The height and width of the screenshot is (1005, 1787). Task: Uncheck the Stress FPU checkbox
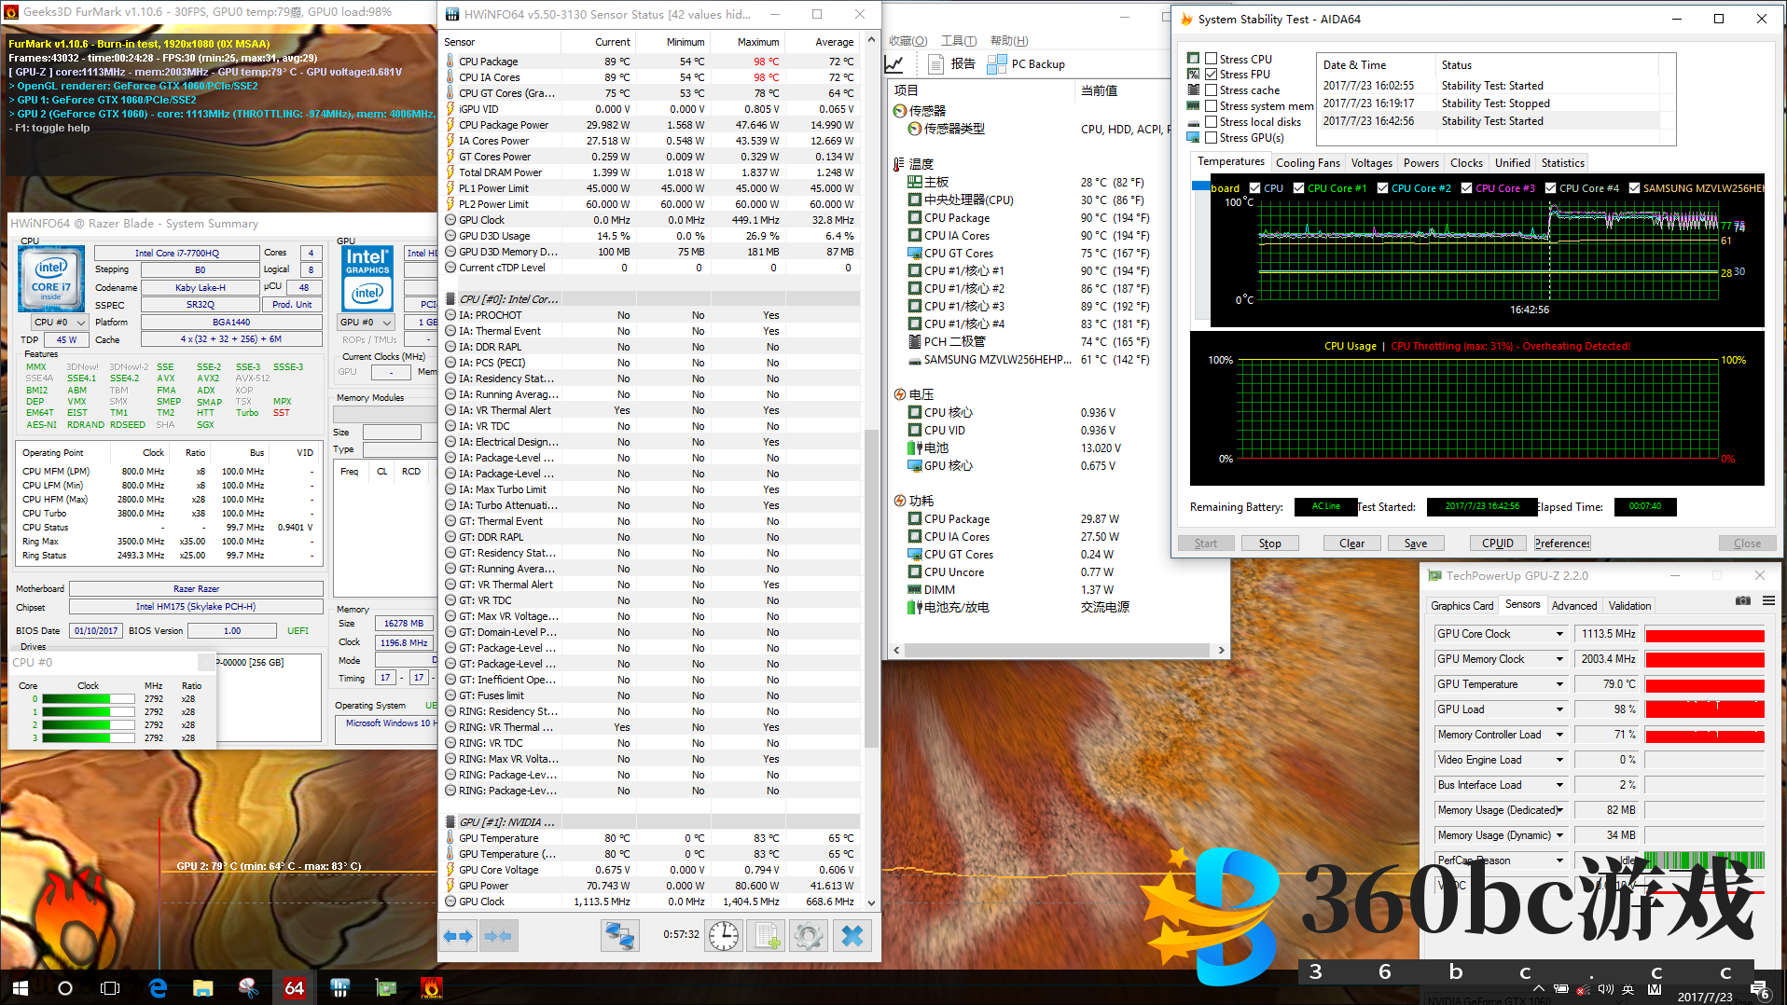point(1212,75)
